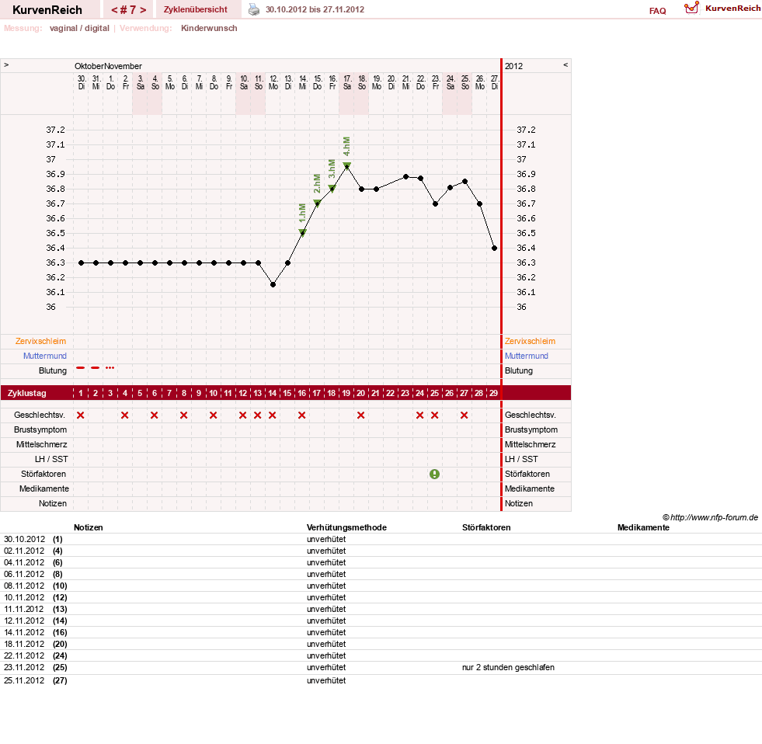Image resolution: width=762 pixels, height=744 pixels.
Task: Click the Geschlechtsv. red X on cycle day 16
Action: [302, 415]
